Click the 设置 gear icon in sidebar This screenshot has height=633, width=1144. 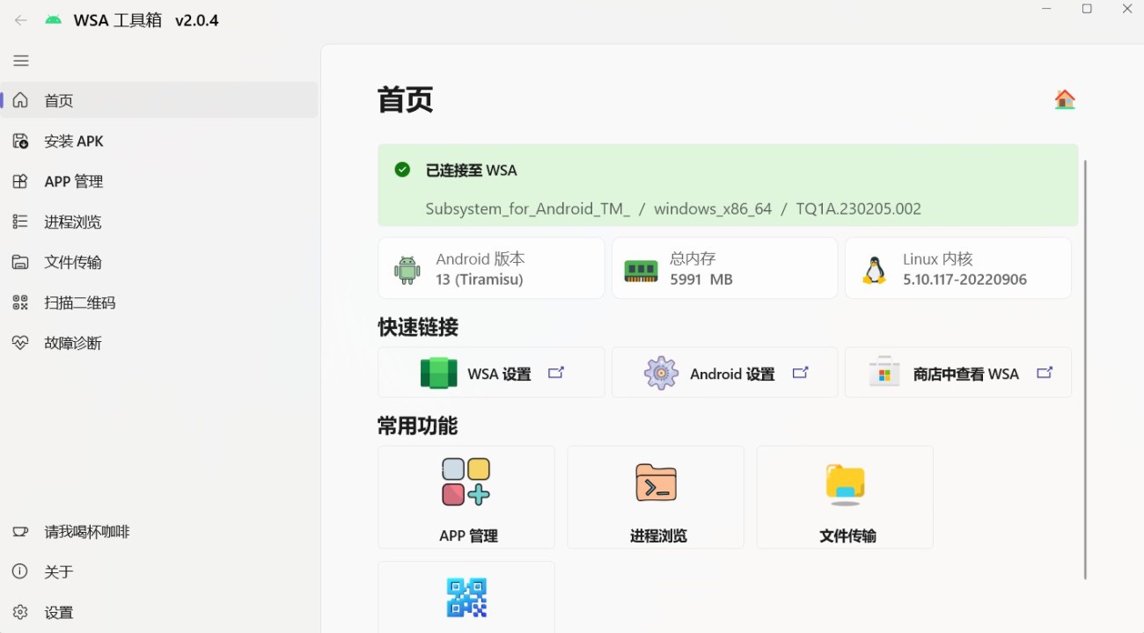click(x=20, y=613)
